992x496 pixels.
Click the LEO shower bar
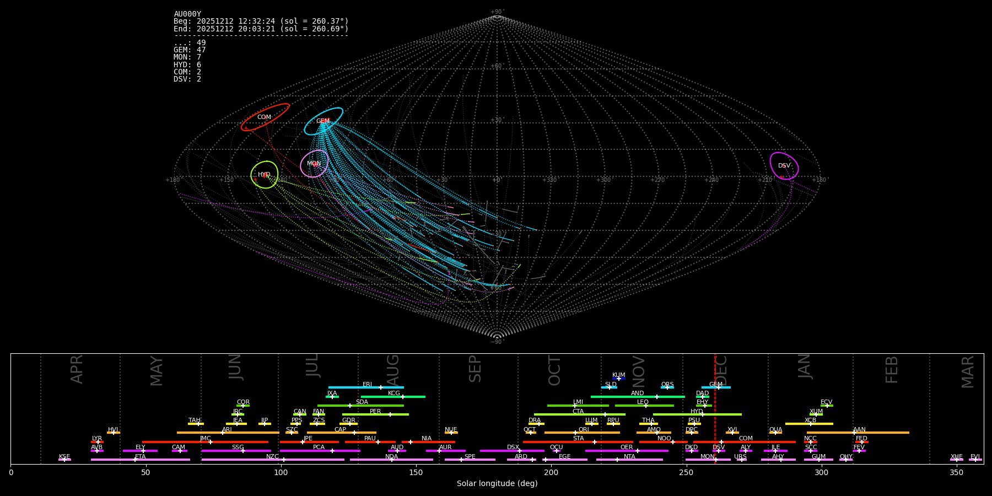click(x=644, y=406)
